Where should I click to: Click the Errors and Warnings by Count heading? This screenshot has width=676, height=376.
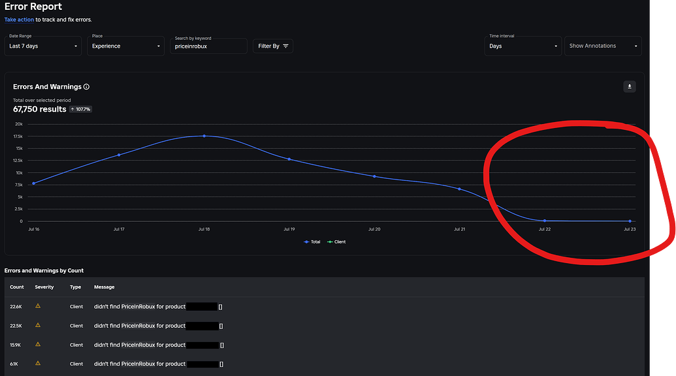(44, 270)
